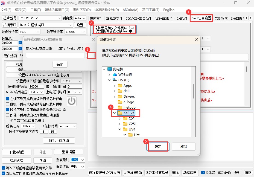
Task: Toggle 在线下载完成后持续给目标芯片供电 checkbox
Action: [7, 99]
